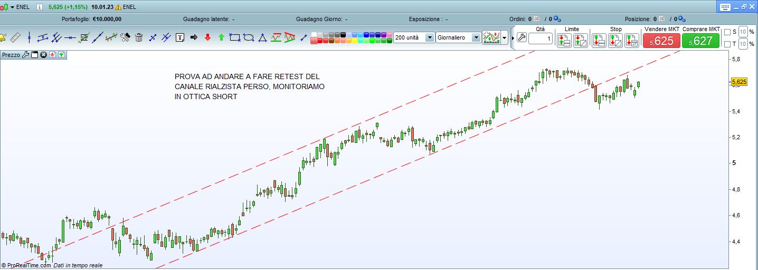Open the 200 unità dropdown

point(429,37)
